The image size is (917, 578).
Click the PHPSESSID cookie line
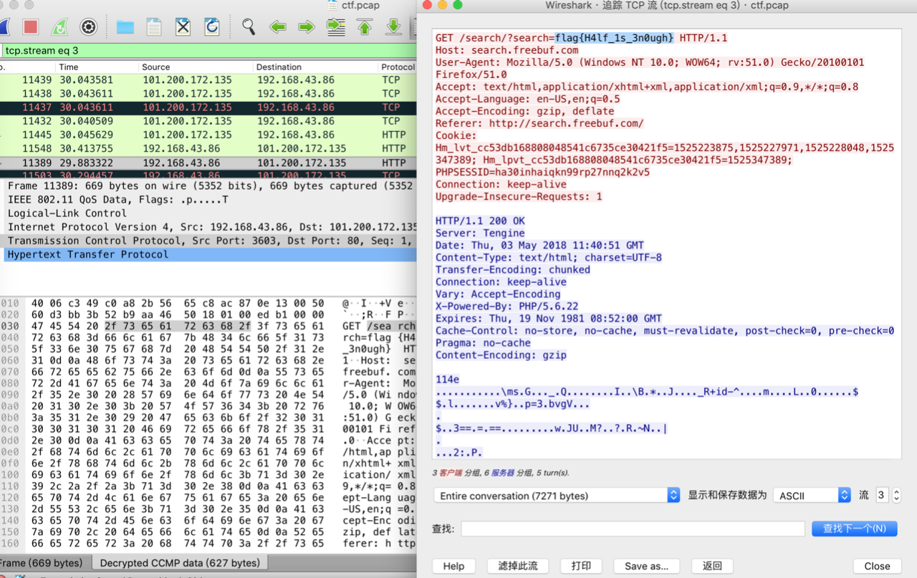[x=542, y=173]
